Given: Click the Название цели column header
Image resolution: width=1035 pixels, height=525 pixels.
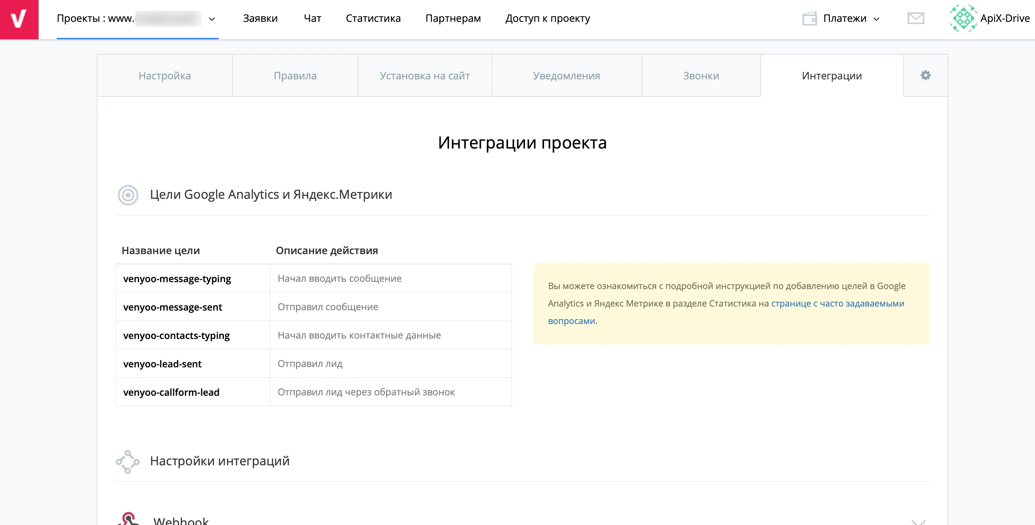Looking at the screenshot, I should (161, 250).
